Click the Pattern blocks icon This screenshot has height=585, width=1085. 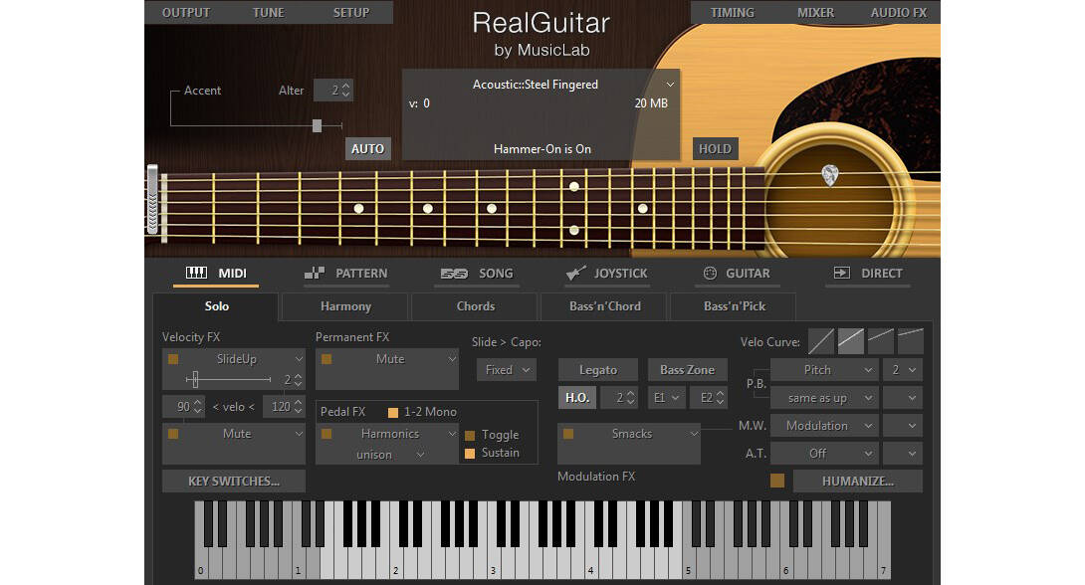pyautogui.click(x=315, y=273)
